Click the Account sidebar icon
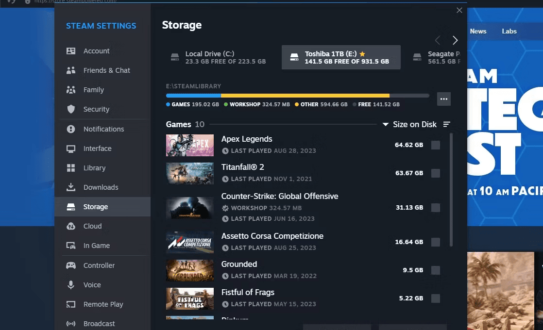The height and width of the screenshot is (330, 543). [70, 51]
